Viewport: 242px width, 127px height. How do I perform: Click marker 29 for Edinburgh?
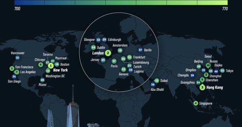[x=104, y=40]
